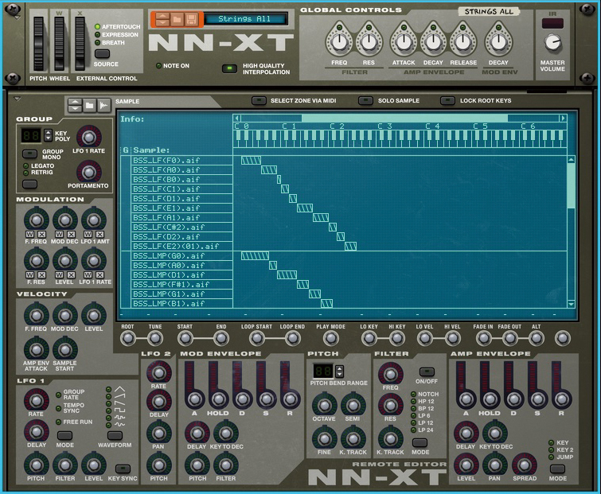Click the sample Root parameter knob
Viewport: 601px width, 494px height.
[127, 338]
